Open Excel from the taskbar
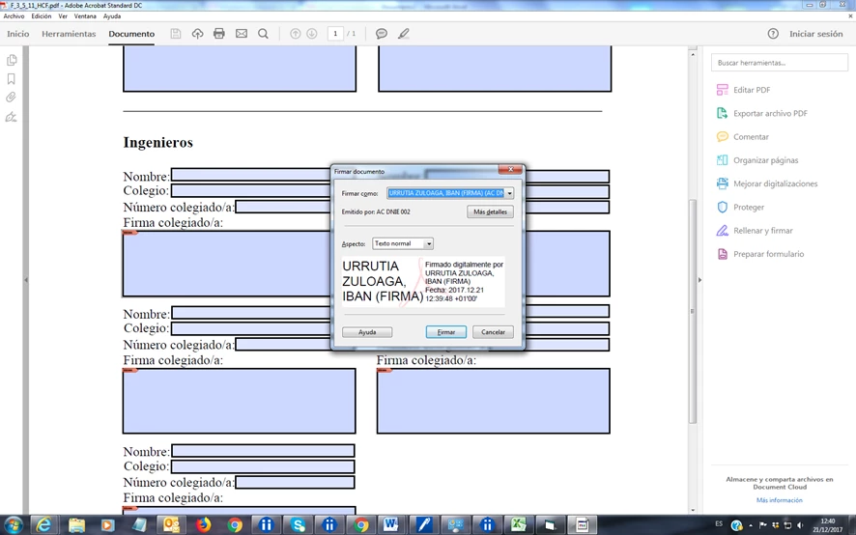This screenshot has height=535, width=856. pyautogui.click(x=518, y=525)
